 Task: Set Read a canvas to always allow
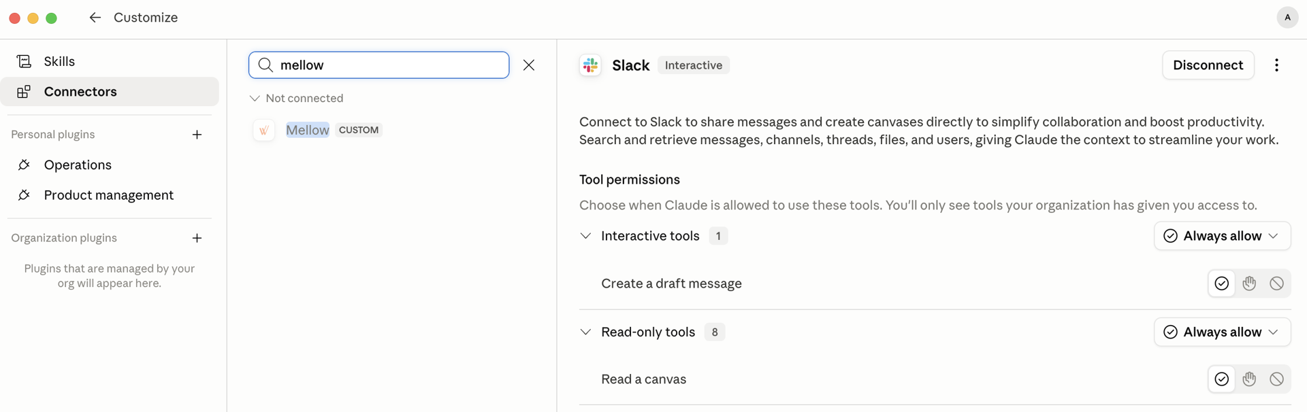click(1222, 379)
